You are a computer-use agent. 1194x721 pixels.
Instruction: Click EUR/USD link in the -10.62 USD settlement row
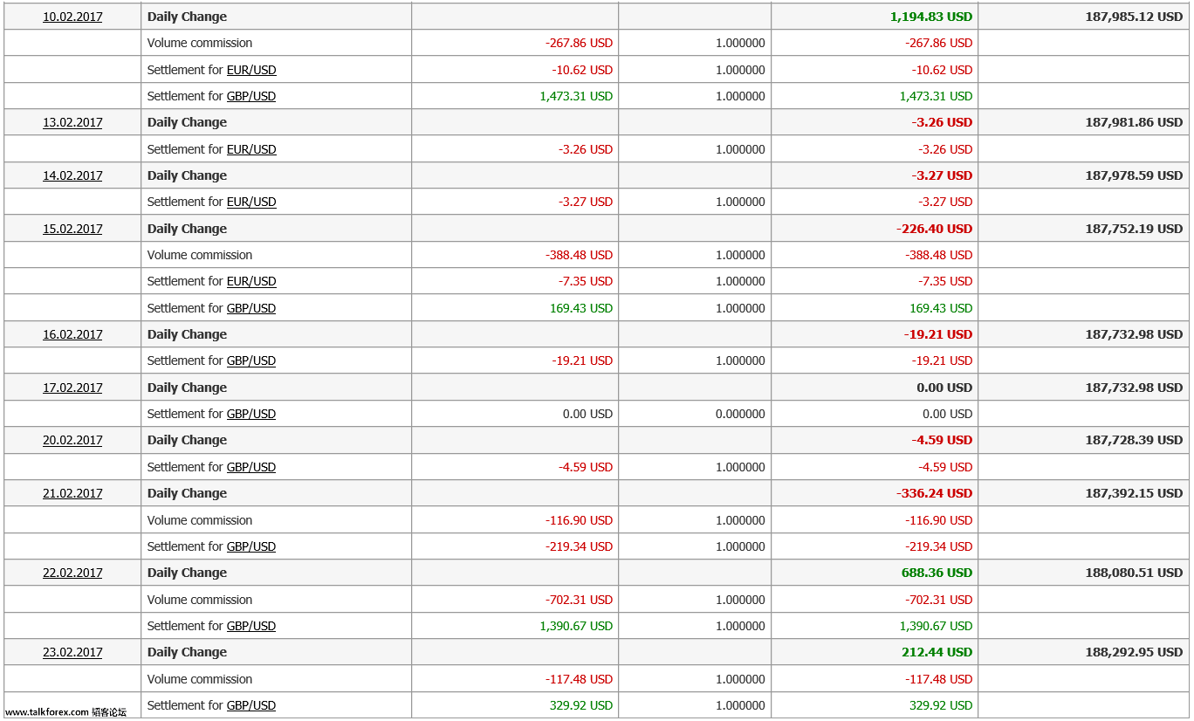pyautogui.click(x=251, y=70)
